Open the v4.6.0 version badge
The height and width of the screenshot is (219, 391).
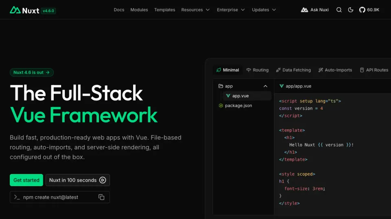coord(48,11)
